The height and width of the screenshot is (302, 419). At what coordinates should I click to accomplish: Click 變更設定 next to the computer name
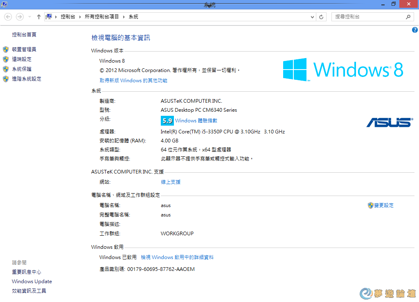coord(383,205)
